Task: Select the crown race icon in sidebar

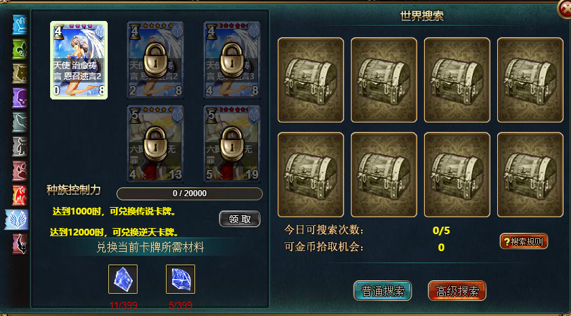Action: (x=20, y=25)
